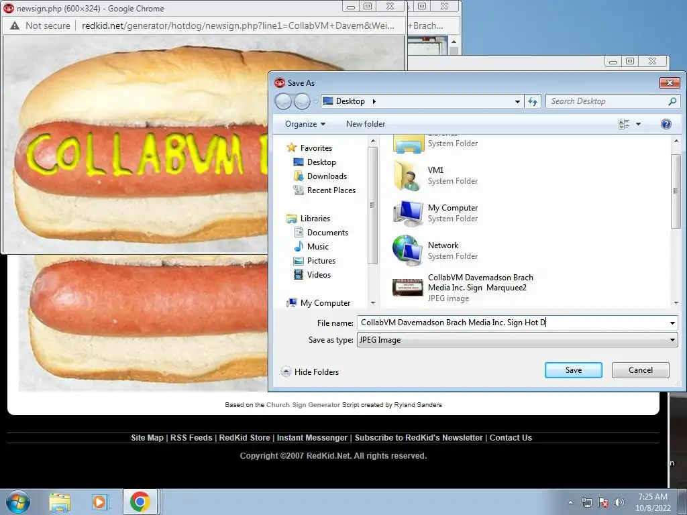Viewport: 687px width, 515px height.
Task: Click the Forward arrow in Save As dialog
Action: click(x=302, y=102)
